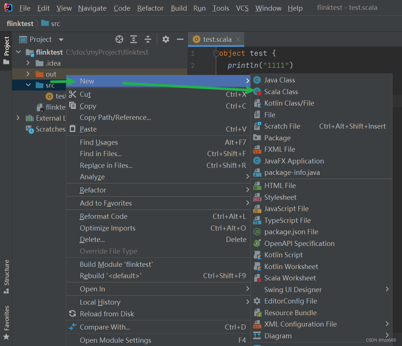This screenshot has height=346, width=402.
Task: Click Open Module Settings entry
Action: pos(115,341)
